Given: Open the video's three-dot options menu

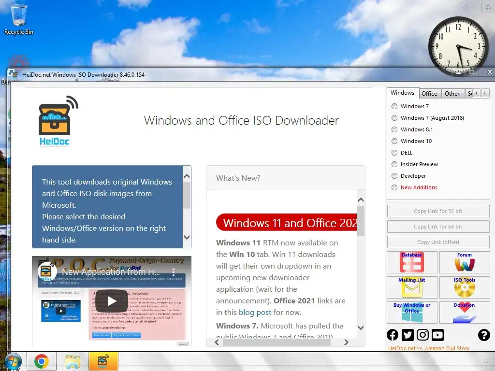Looking at the screenshot, I should 174,272.
